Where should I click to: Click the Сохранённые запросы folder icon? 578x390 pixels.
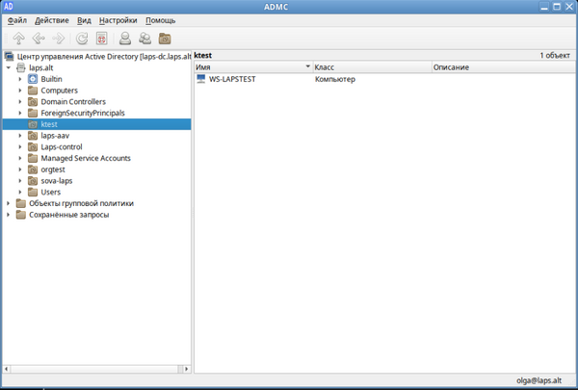(21, 215)
